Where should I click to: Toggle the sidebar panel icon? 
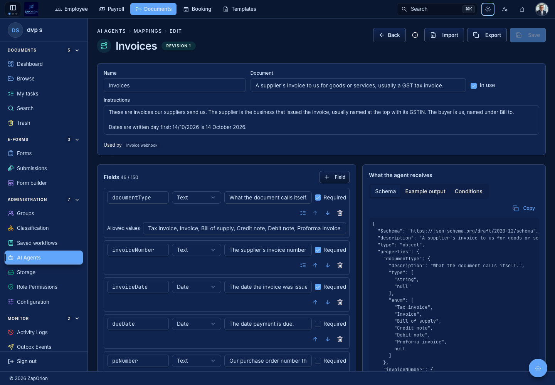tap(13, 8)
